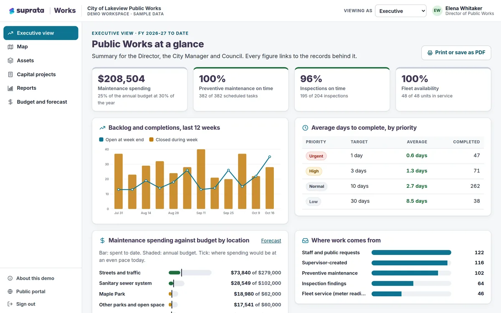This screenshot has height=313, width=501.
Task: Open the Viewing as Executive dropdown
Action: 400,11
